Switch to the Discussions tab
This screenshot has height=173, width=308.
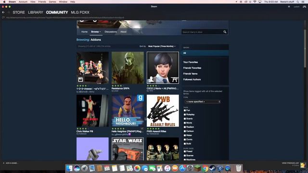(x=111, y=32)
